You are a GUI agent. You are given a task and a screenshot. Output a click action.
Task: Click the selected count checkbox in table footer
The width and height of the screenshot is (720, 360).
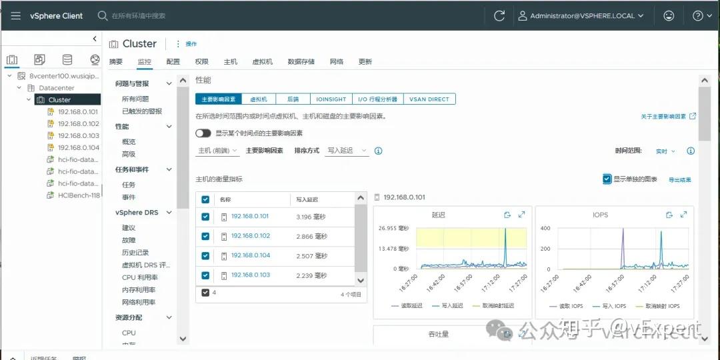[205, 293]
